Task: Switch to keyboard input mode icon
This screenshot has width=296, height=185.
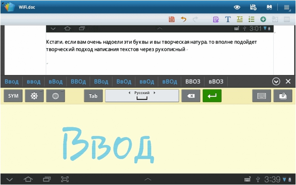Action: coord(262,96)
